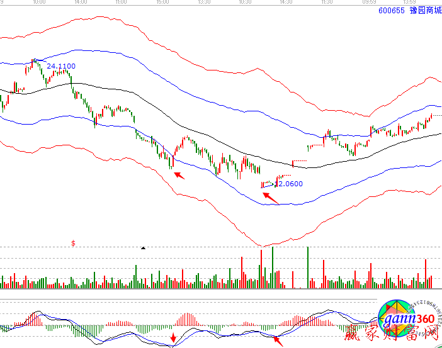Image resolution: width=442 pixels, height=348 pixels.
Task: Click the 10:00 time axis label
Action: point(38,3)
